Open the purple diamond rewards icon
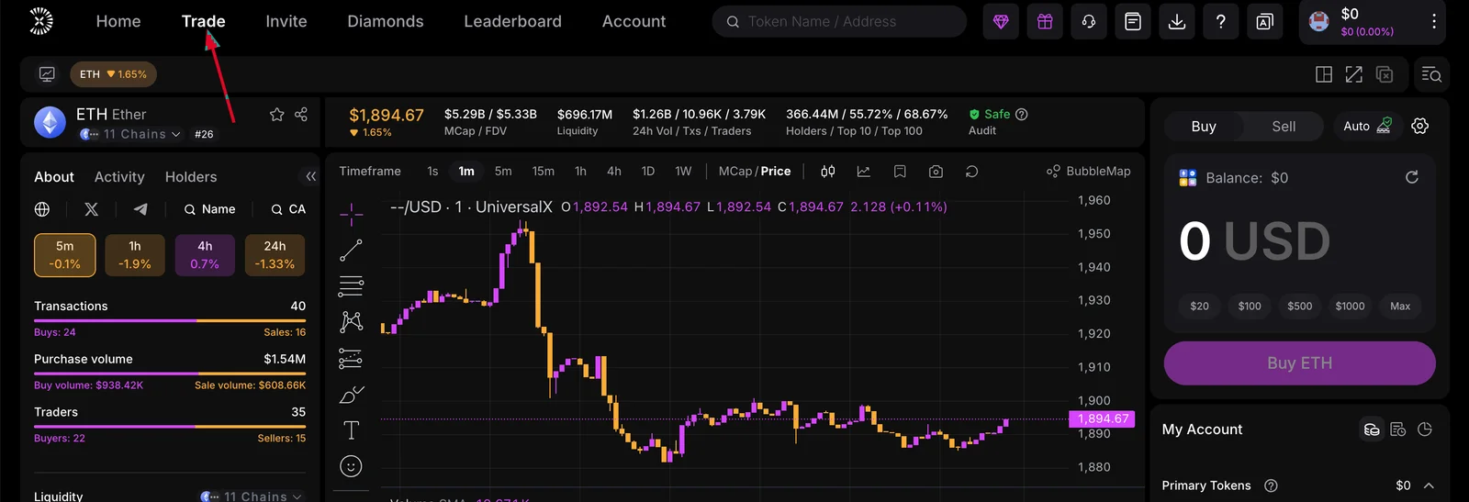 (x=1001, y=21)
